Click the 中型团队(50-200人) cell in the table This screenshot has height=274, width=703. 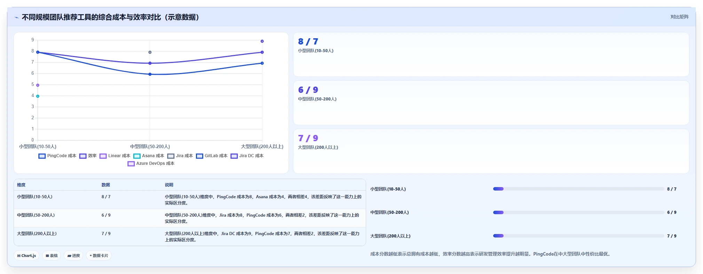[x=36, y=215]
